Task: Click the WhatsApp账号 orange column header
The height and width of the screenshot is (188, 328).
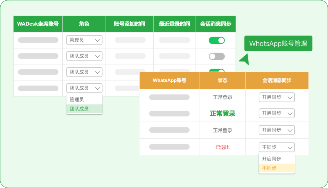Action: click(170, 80)
